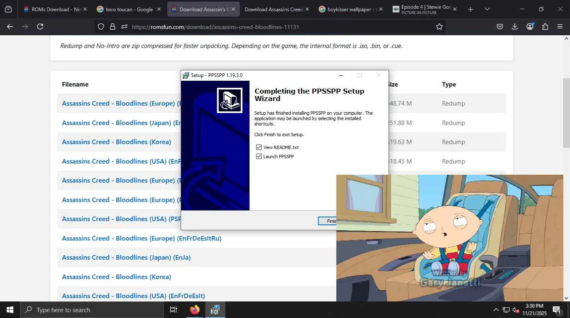Open the Firefox View icon in tab bar
570x318 pixels.
[8, 9]
